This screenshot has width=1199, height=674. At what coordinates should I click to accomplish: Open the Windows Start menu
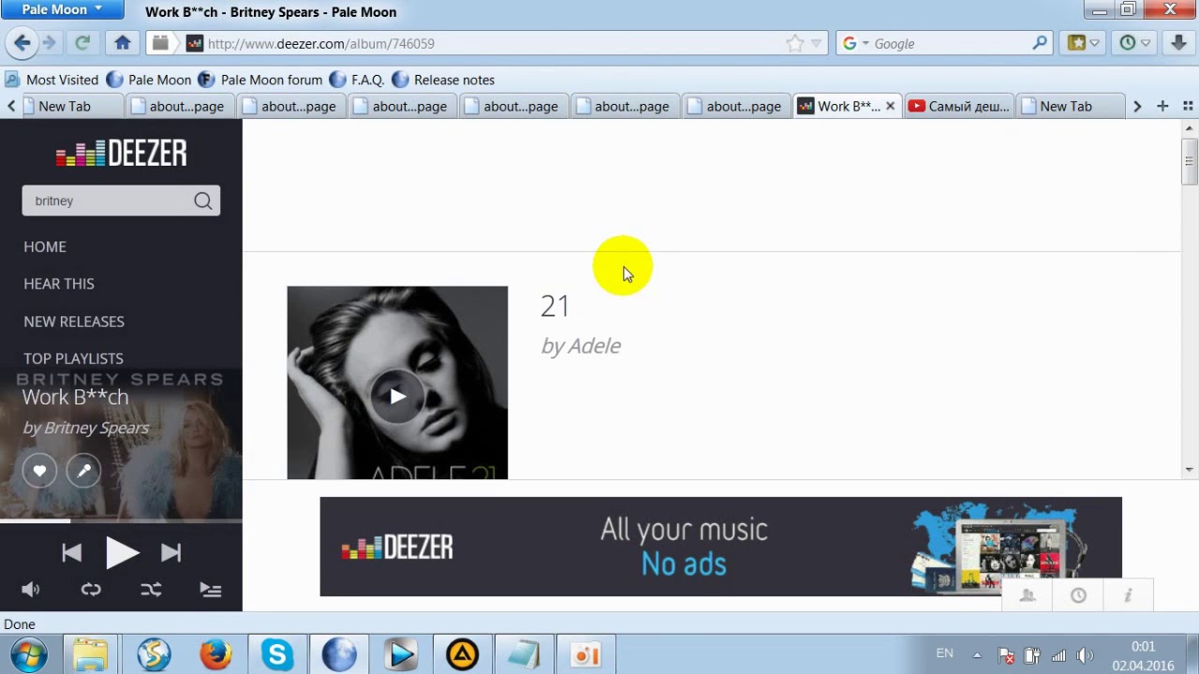tap(28, 654)
